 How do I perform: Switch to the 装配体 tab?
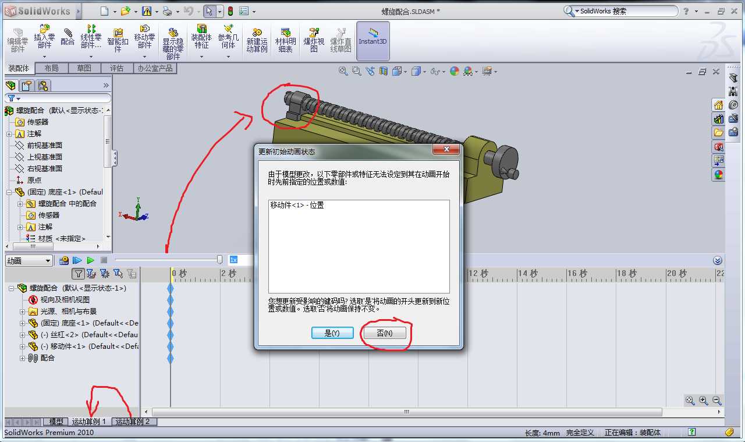click(x=19, y=68)
